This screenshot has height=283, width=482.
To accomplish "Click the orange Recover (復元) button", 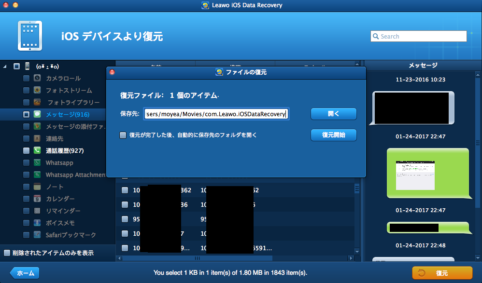I will [442, 273].
